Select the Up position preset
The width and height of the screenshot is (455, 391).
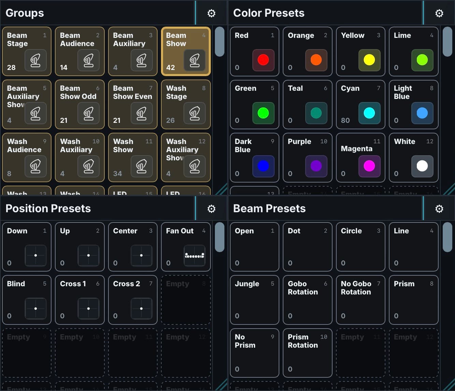click(80, 247)
